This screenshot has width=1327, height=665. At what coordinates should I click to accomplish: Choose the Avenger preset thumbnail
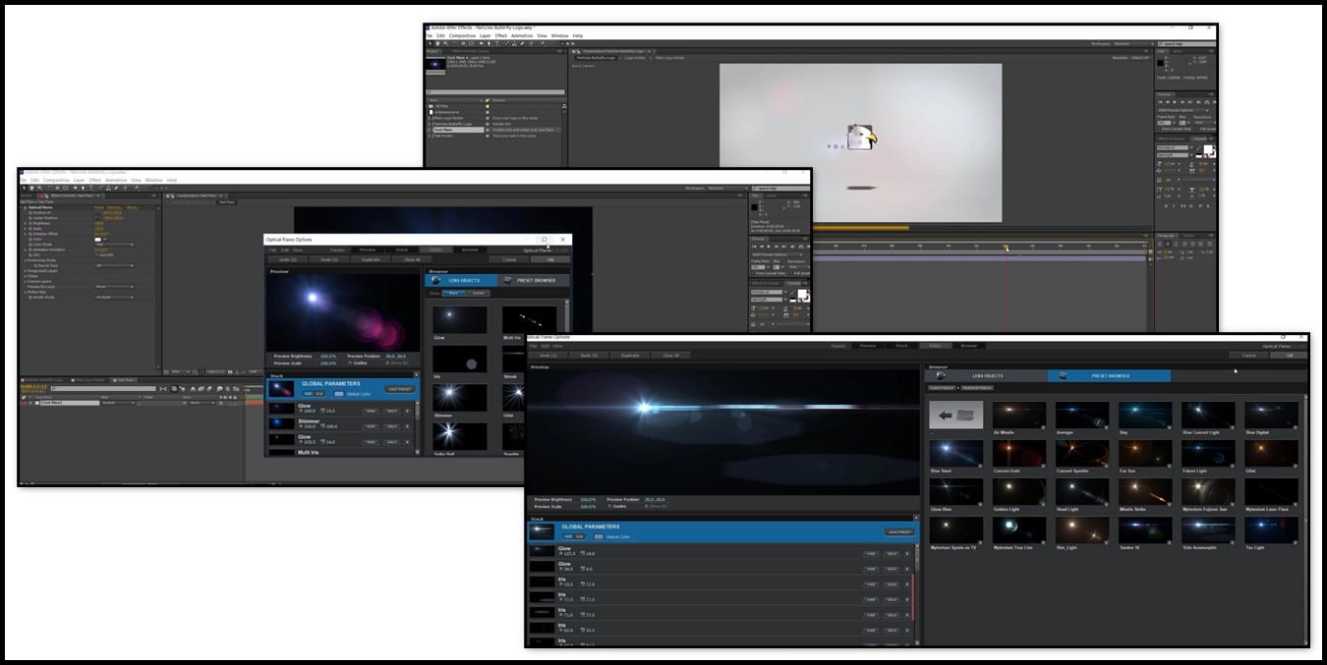pyautogui.click(x=1082, y=416)
